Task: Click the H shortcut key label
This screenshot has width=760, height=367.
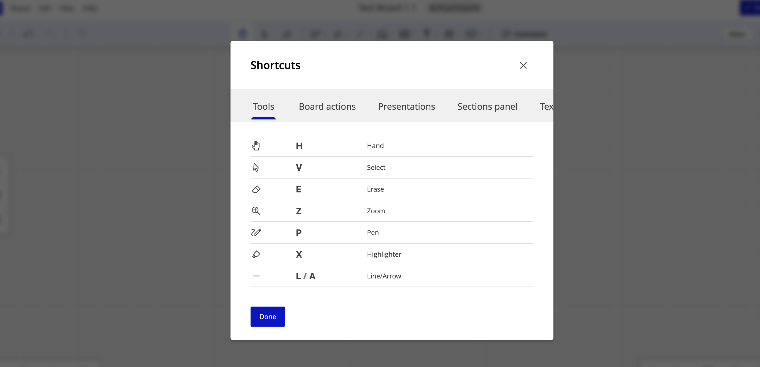Action: (299, 146)
